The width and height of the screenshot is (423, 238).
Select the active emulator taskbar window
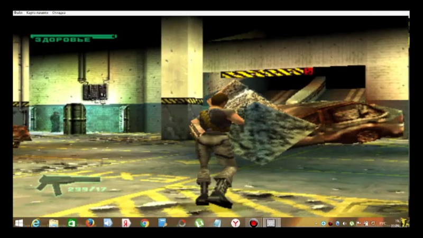(x=271, y=223)
